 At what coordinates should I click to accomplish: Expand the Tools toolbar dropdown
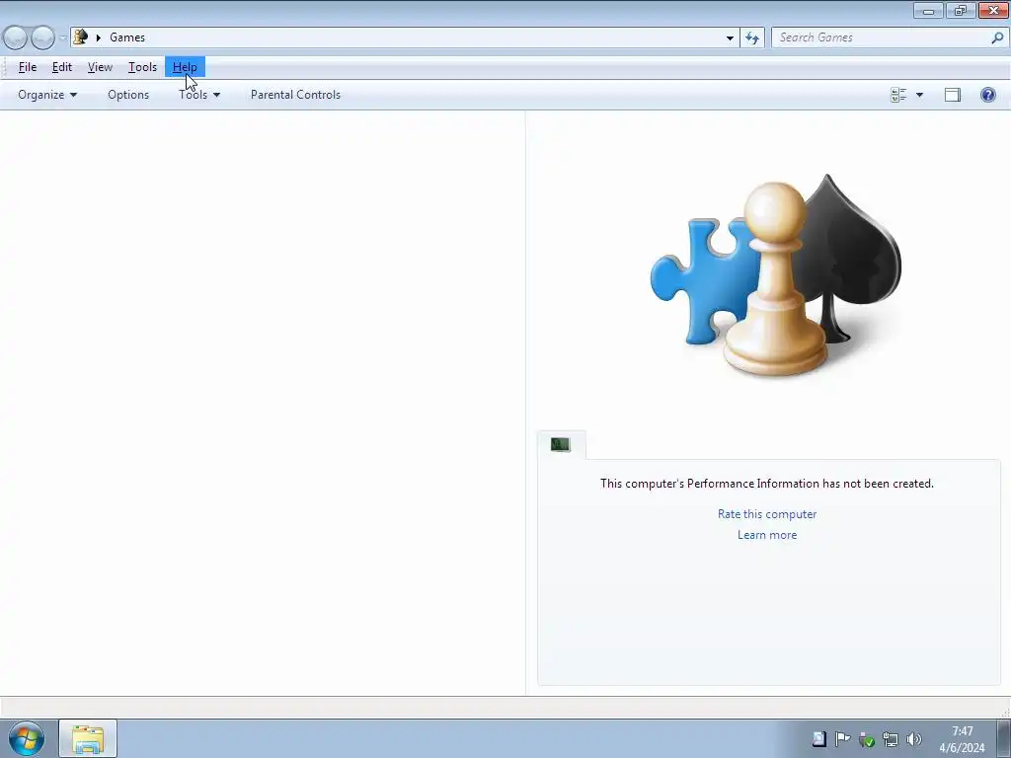point(199,95)
